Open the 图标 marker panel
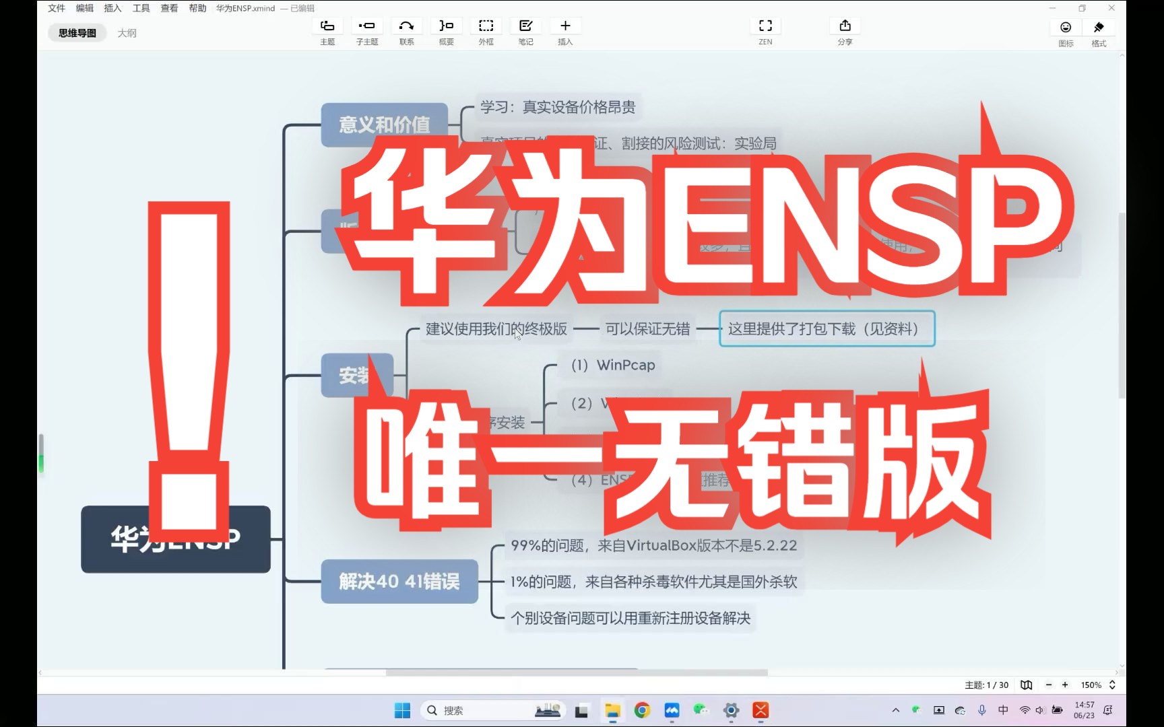This screenshot has height=727, width=1164. click(x=1066, y=28)
